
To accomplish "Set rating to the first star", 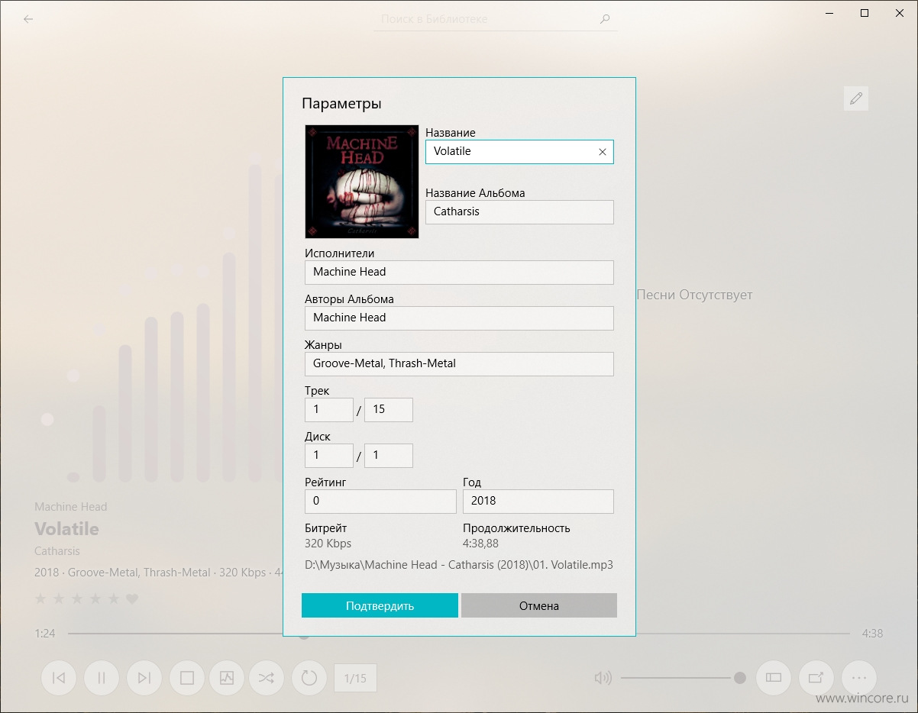I will click(x=40, y=599).
